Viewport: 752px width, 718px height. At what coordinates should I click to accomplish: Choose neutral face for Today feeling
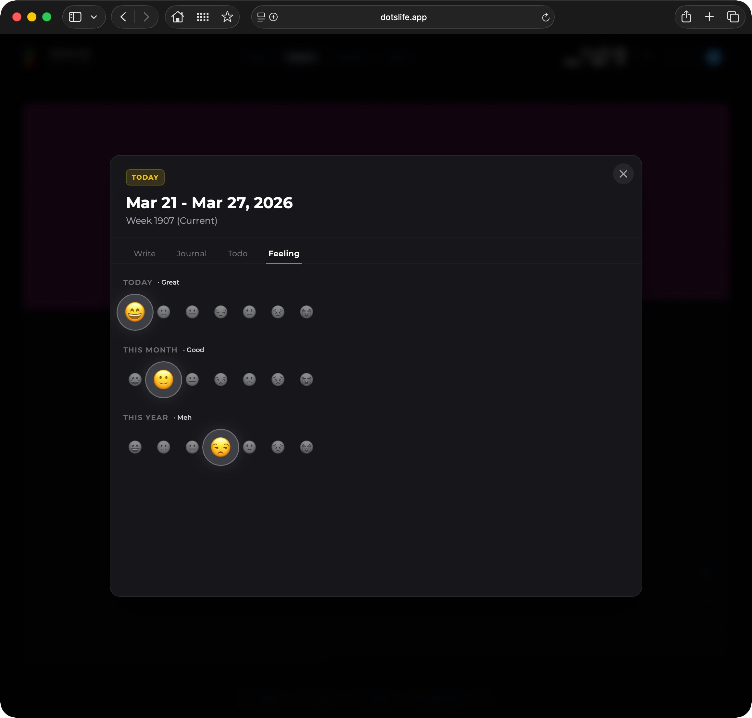coord(192,312)
